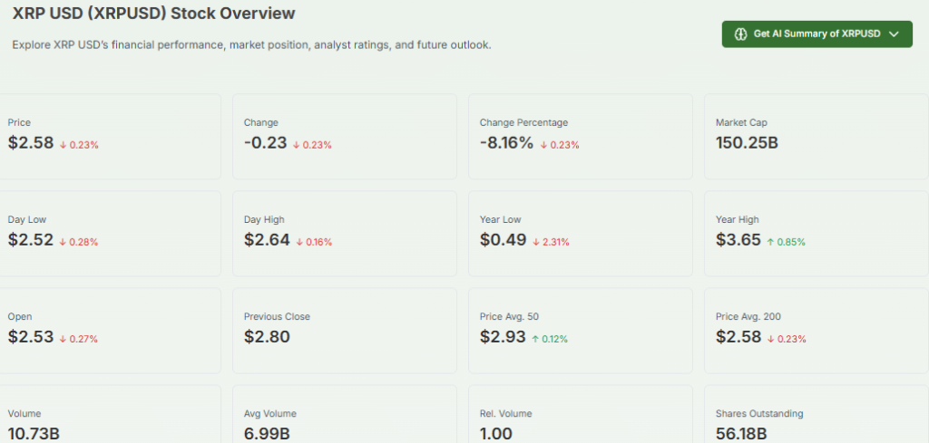Click the AI sparkle icon in summary button
929x443 pixels.
click(x=740, y=34)
